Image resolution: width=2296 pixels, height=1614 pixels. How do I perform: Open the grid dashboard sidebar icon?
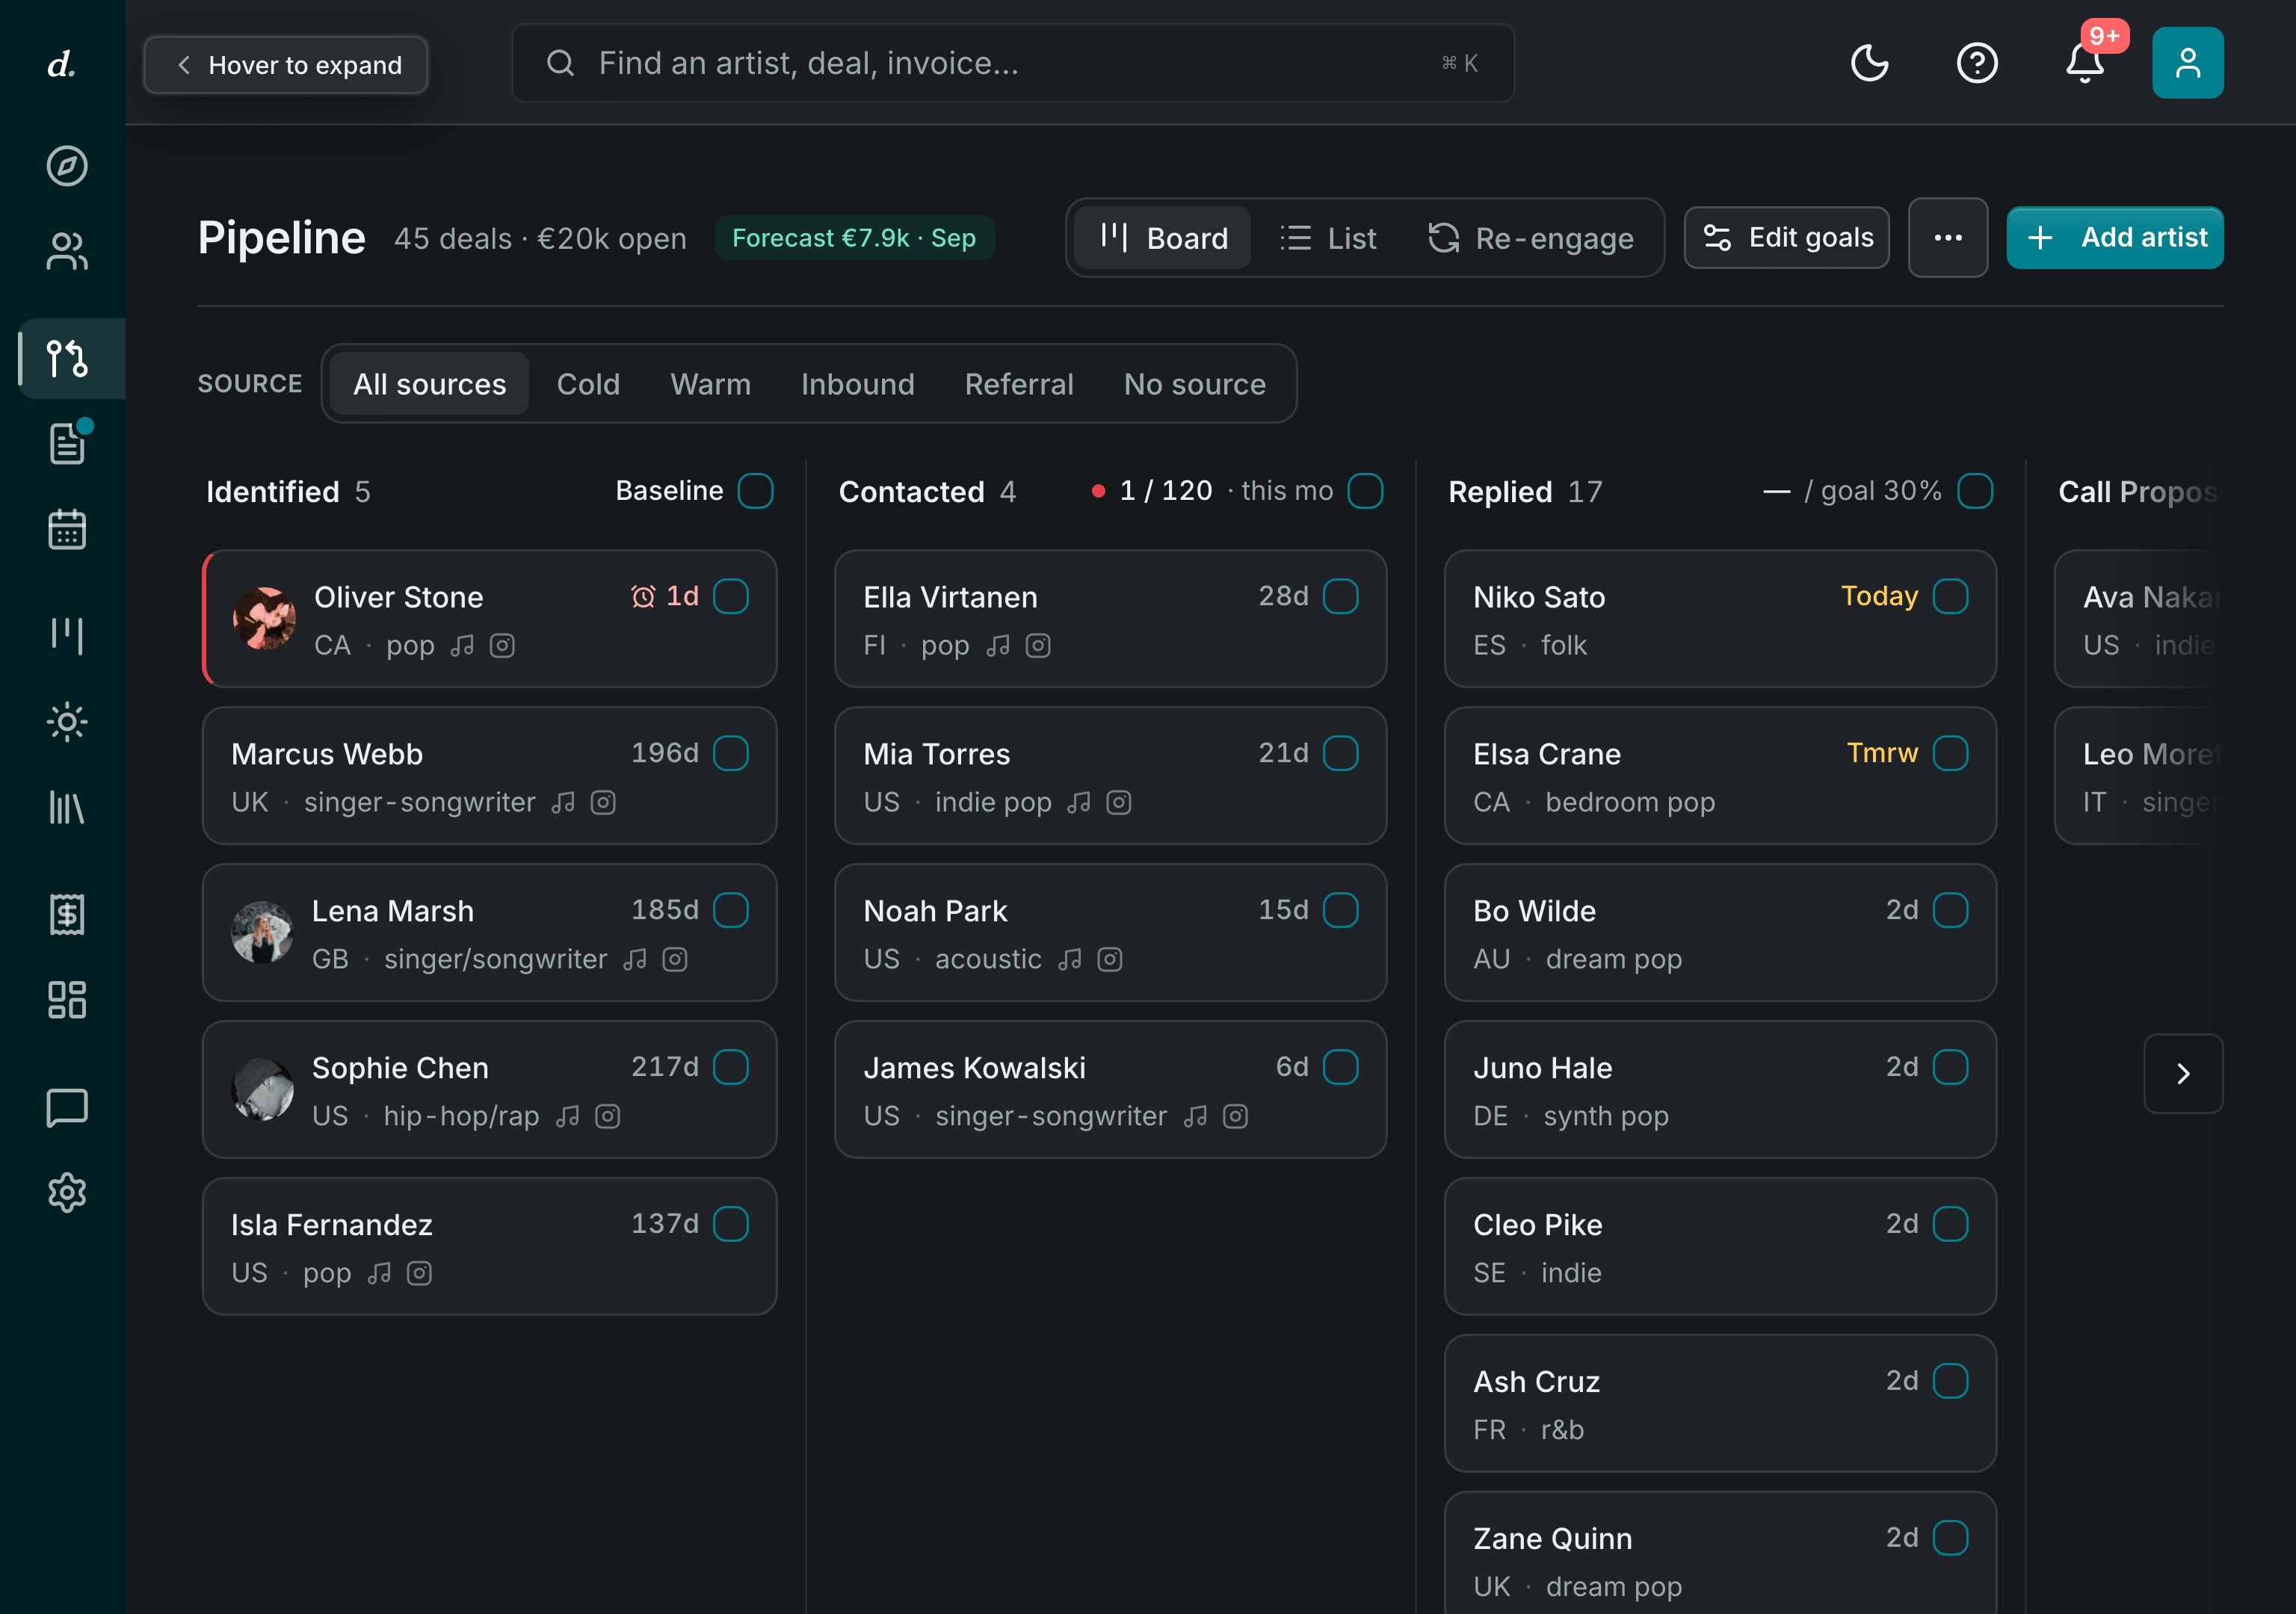(x=67, y=1000)
